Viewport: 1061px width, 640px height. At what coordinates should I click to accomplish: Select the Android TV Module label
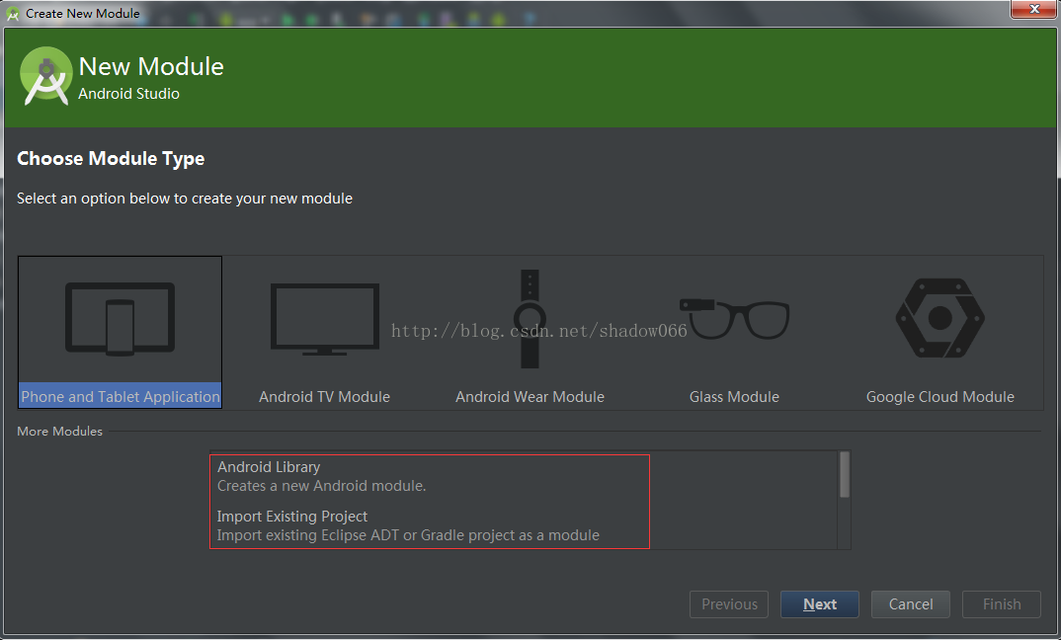(x=325, y=396)
